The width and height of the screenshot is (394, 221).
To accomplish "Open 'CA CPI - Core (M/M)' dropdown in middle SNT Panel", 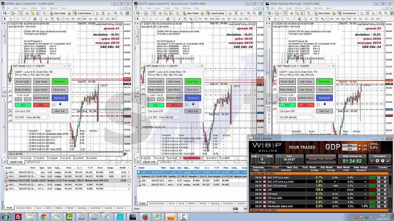I will click(165, 117).
